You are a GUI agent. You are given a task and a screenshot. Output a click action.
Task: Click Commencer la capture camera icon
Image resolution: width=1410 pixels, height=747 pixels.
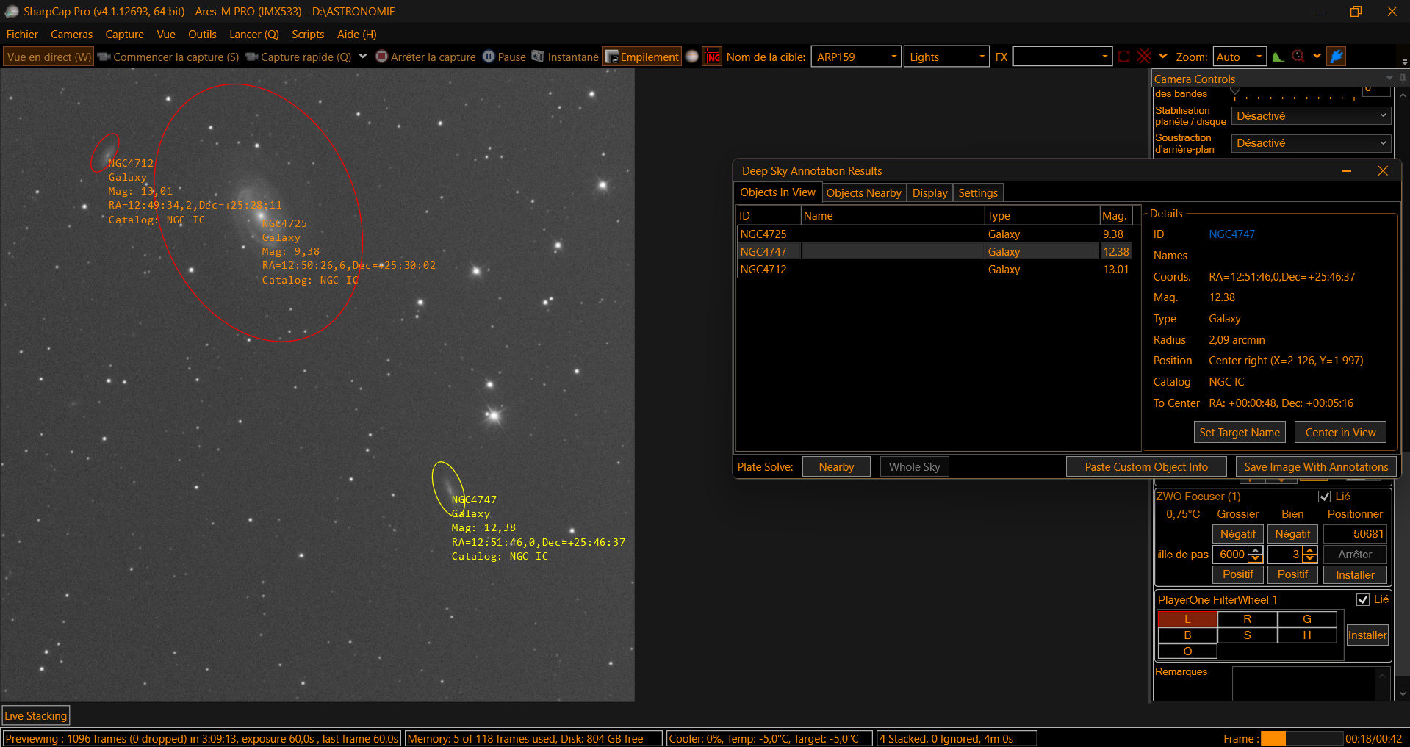(x=104, y=57)
